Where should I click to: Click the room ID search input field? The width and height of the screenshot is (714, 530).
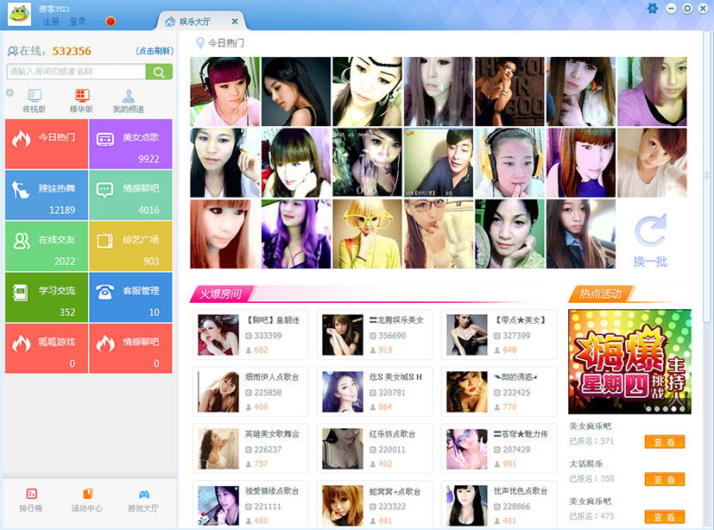(x=76, y=72)
